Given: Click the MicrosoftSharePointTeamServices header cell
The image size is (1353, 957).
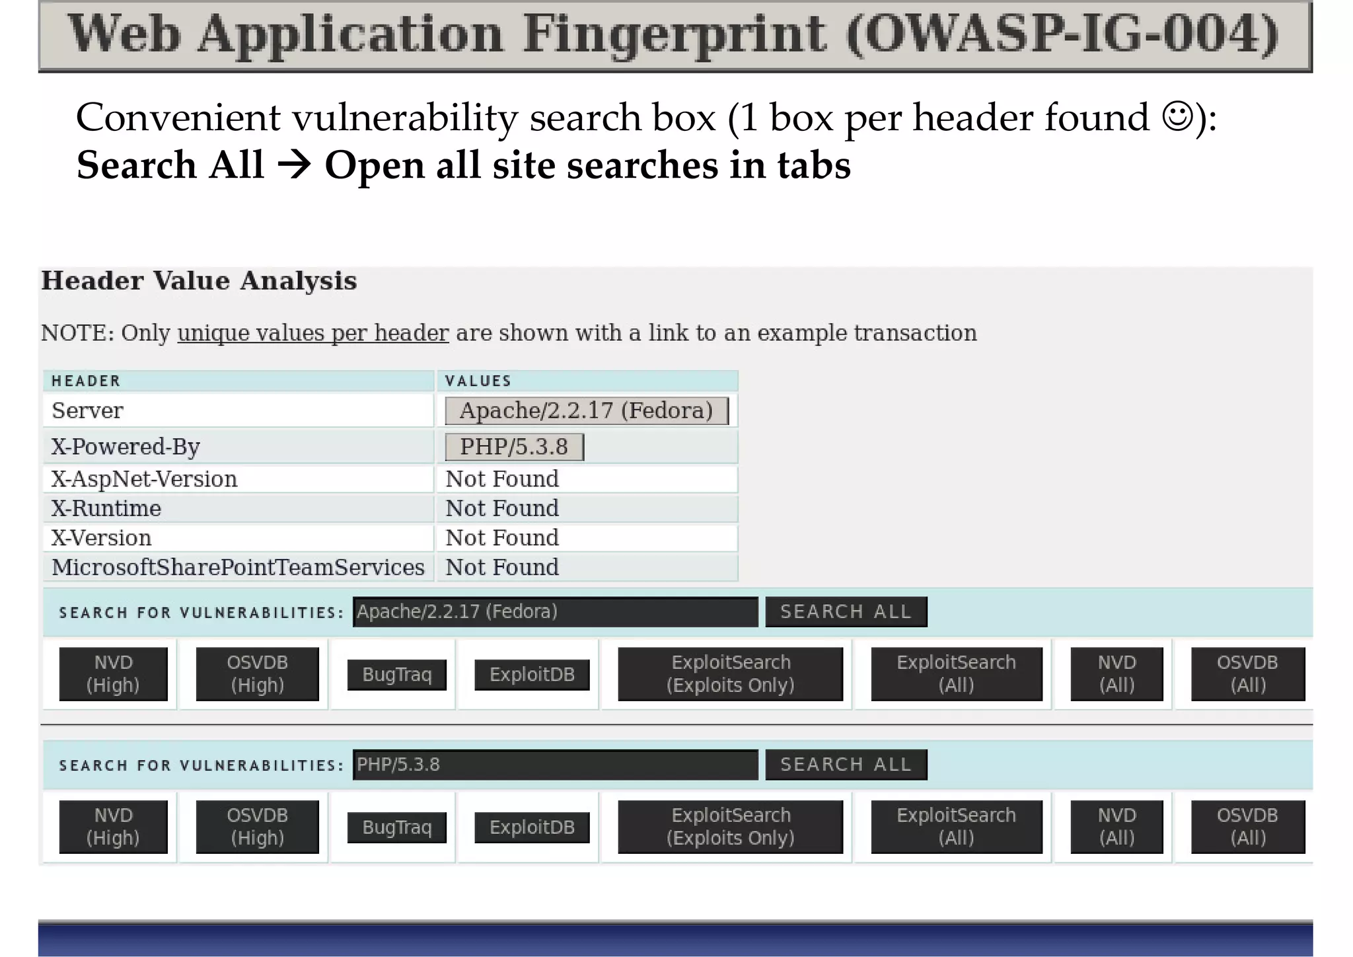Looking at the screenshot, I should click(x=238, y=568).
